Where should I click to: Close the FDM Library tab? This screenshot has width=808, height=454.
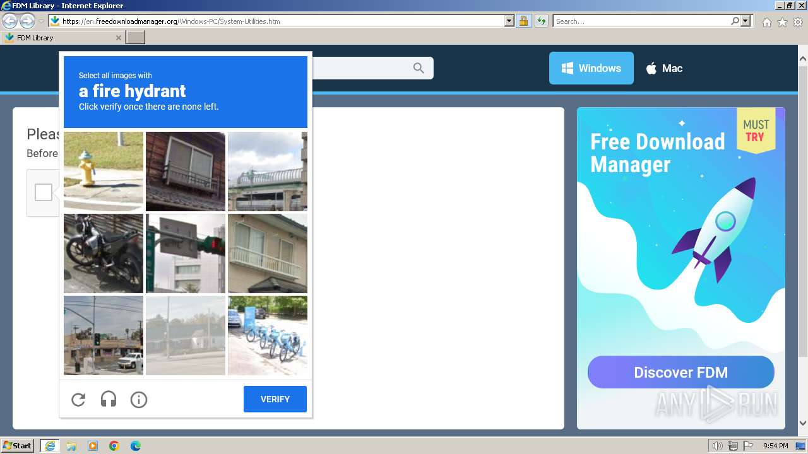pyautogui.click(x=119, y=38)
